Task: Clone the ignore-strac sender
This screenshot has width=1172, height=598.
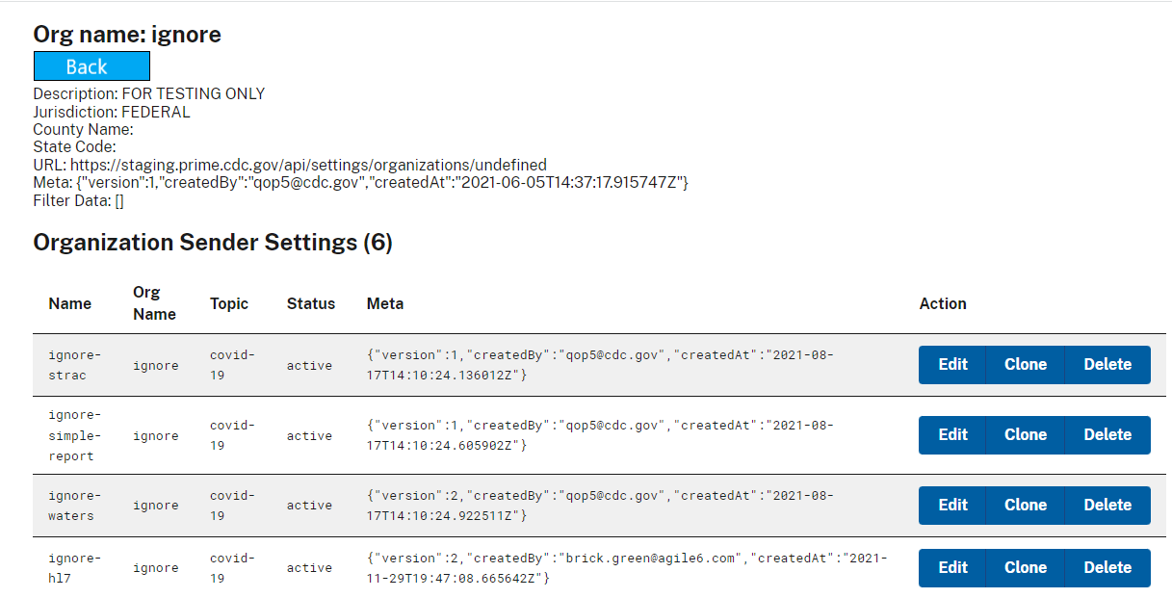Action: (1025, 364)
